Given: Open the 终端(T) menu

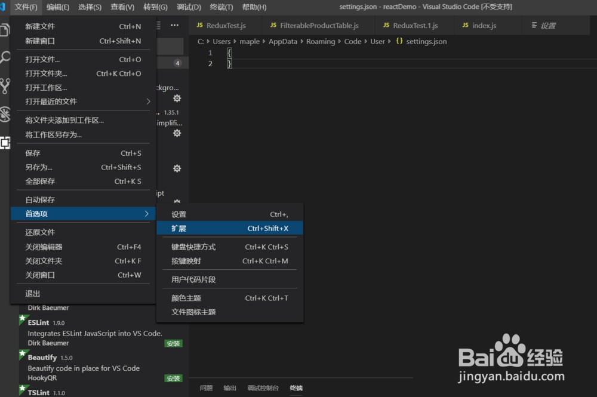Looking at the screenshot, I should [x=221, y=7].
